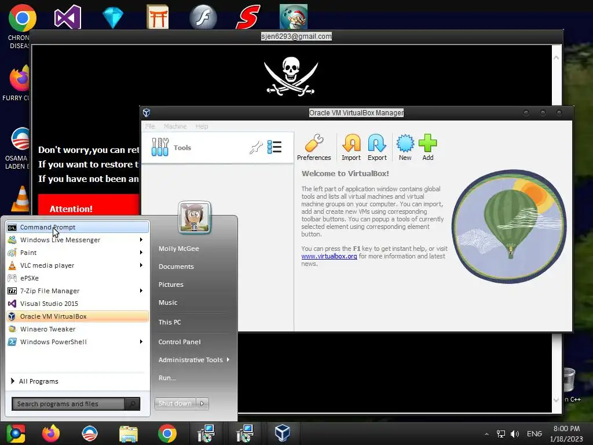
Task: Click the Import appliance icon
Action: coord(351,148)
